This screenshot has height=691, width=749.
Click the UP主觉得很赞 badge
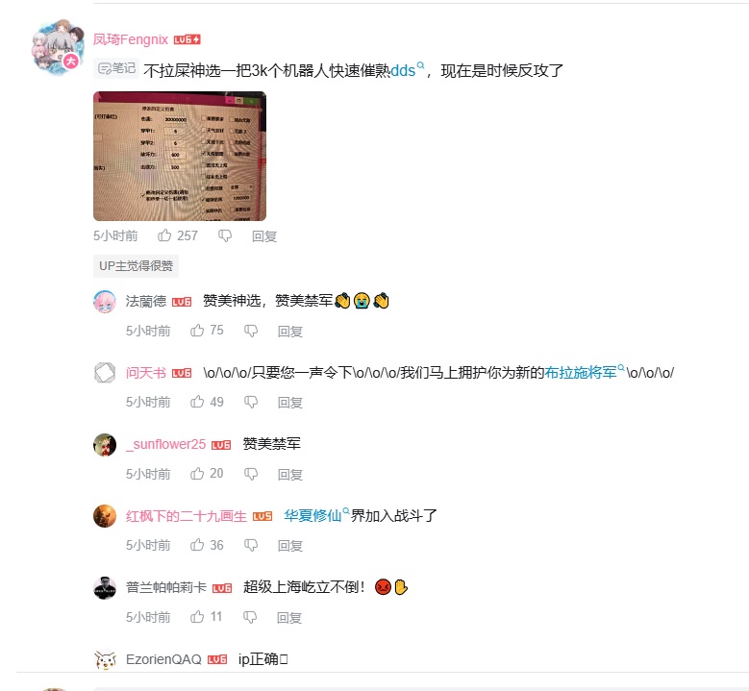click(137, 265)
